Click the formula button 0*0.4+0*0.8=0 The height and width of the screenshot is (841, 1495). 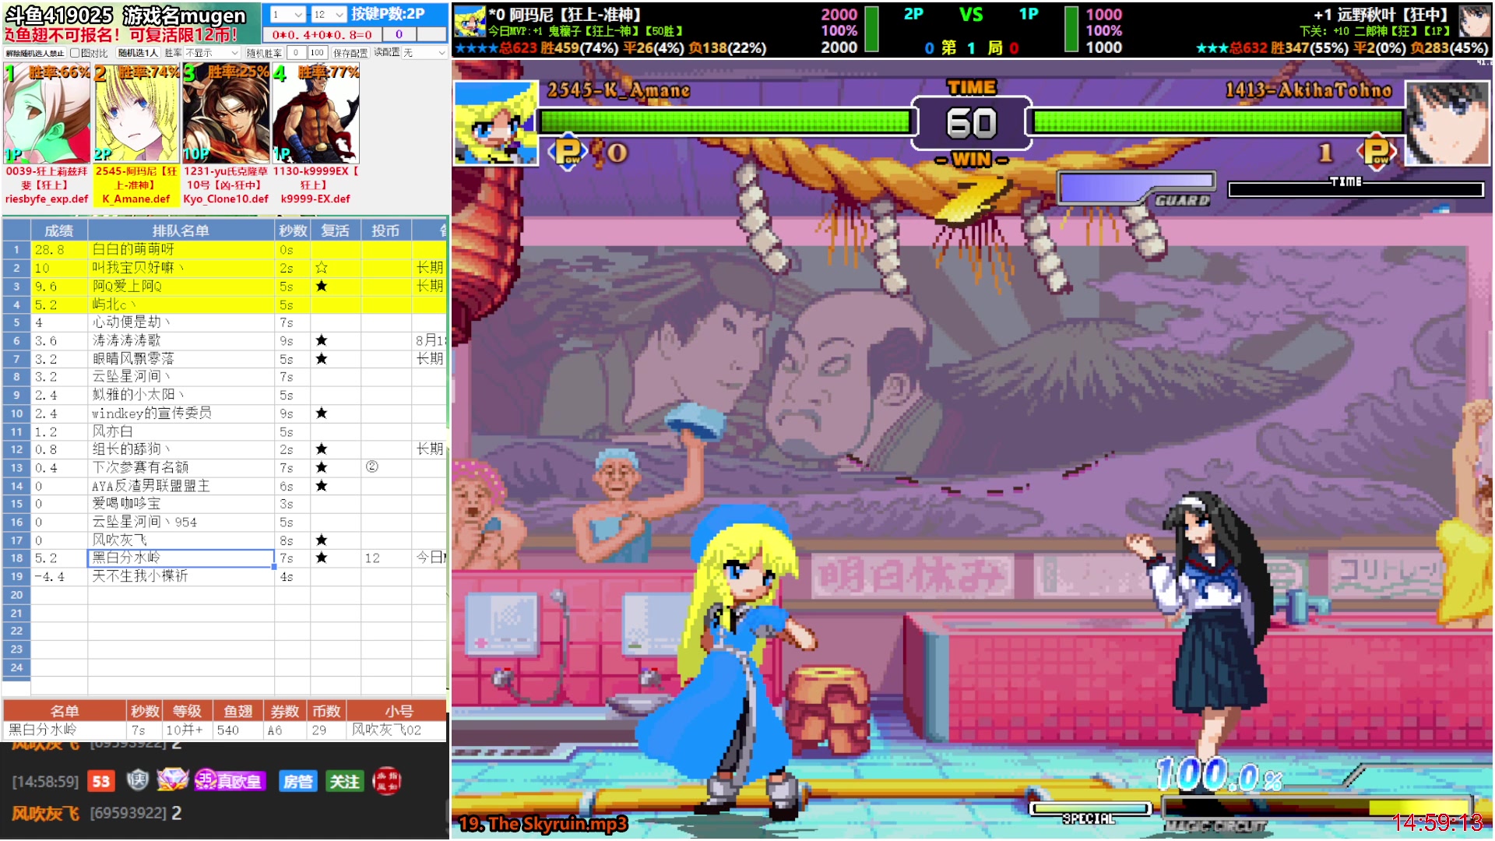point(322,34)
